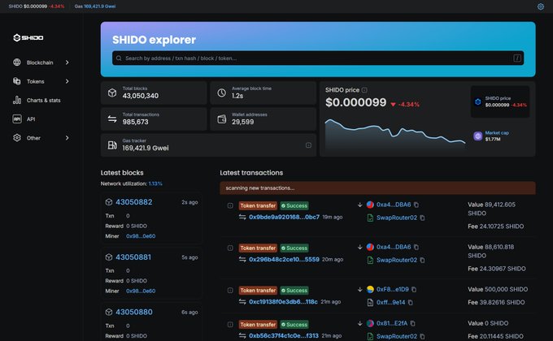Click the Blockchain globe icon
Screen dimensions: 553x341
point(17,63)
